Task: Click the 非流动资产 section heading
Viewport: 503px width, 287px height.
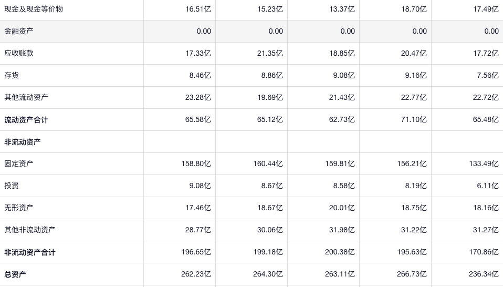Action: [x=23, y=142]
